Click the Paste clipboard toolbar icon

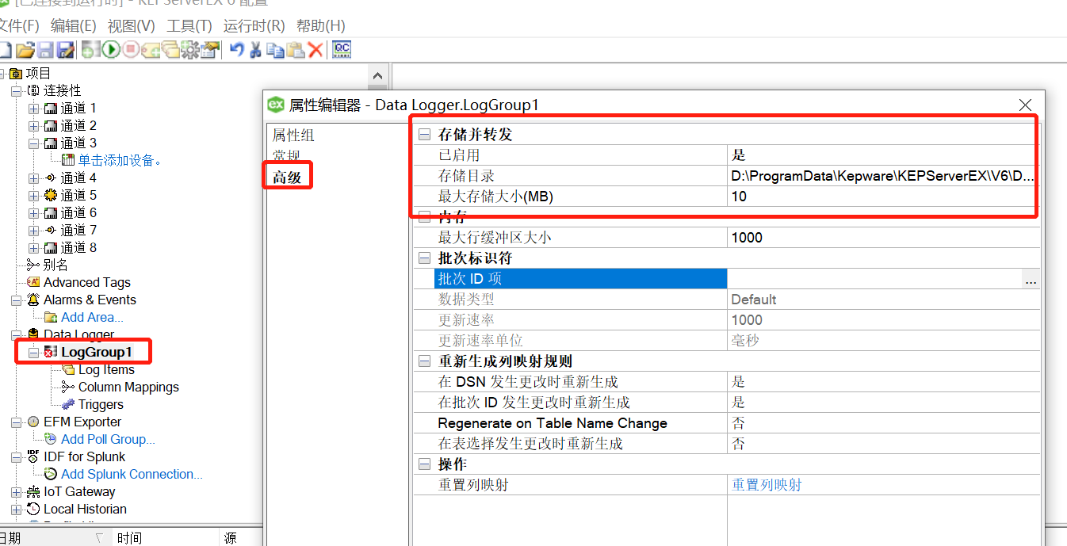[x=296, y=50]
